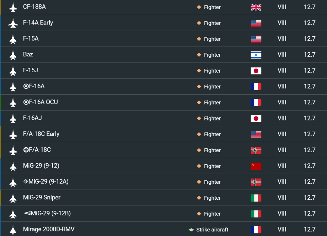This screenshot has height=236, width=327.
Task: Click the aircraft icon beside F-14A Early
Action: (13, 23)
